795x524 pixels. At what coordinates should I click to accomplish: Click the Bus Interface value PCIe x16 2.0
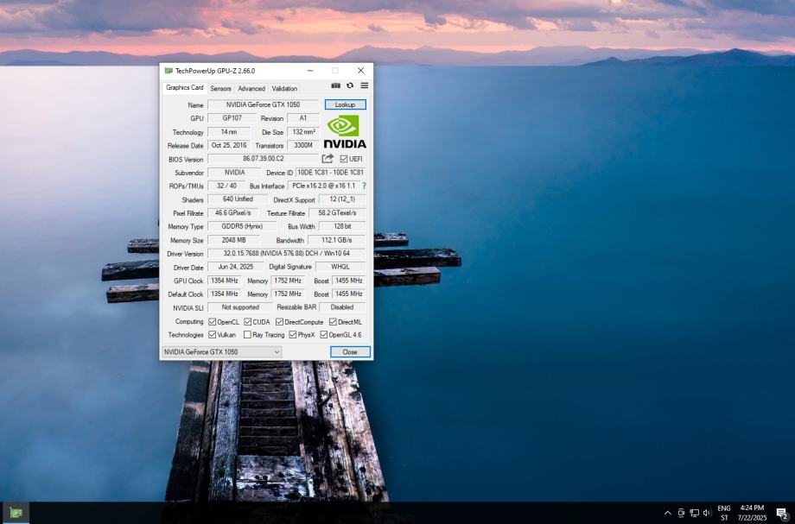pos(324,186)
